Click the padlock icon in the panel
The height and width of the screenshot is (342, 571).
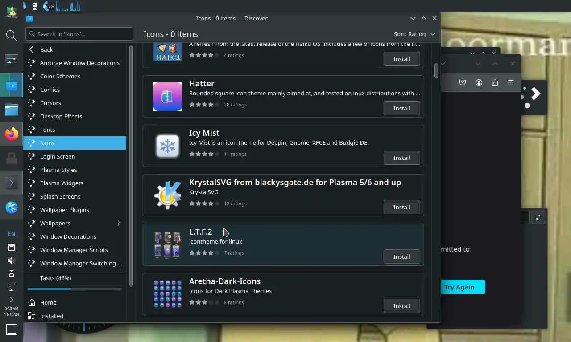[12, 158]
